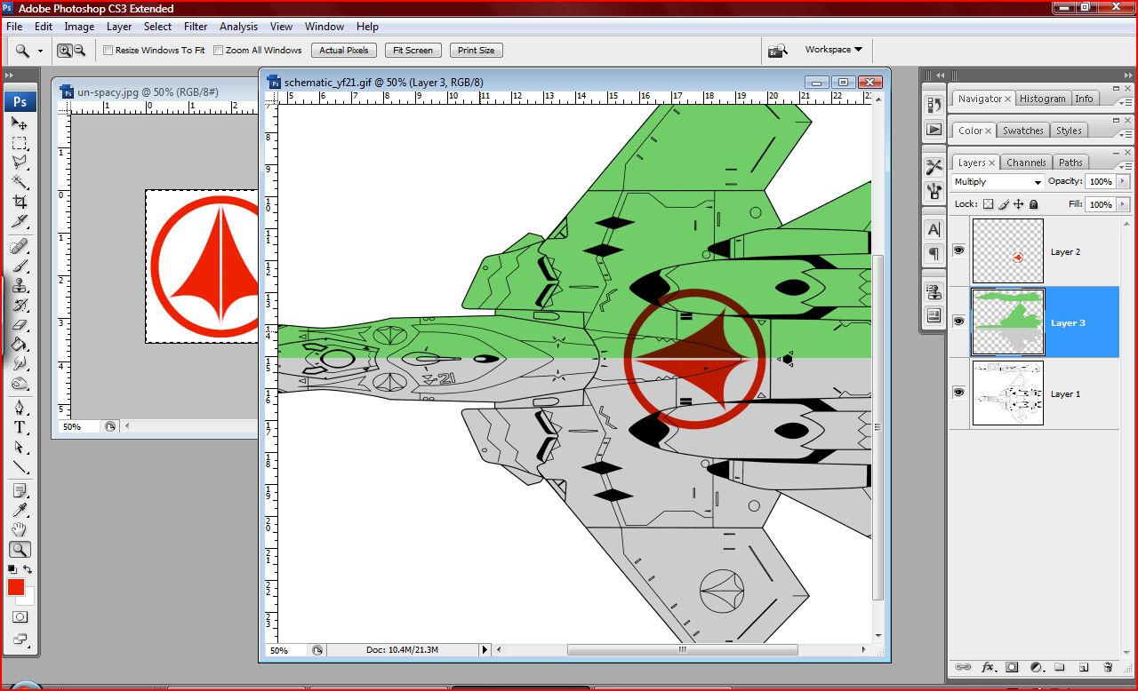Screen dimensions: 1138x691
Task: Select the History Brush tool
Action: [20, 306]
